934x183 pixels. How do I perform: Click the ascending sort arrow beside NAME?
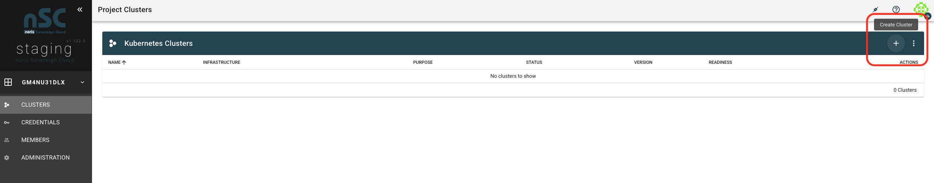[124, 62]
